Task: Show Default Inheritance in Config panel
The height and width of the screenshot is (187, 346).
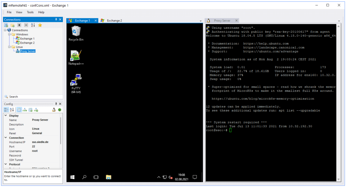Action: tap(36, 110)
